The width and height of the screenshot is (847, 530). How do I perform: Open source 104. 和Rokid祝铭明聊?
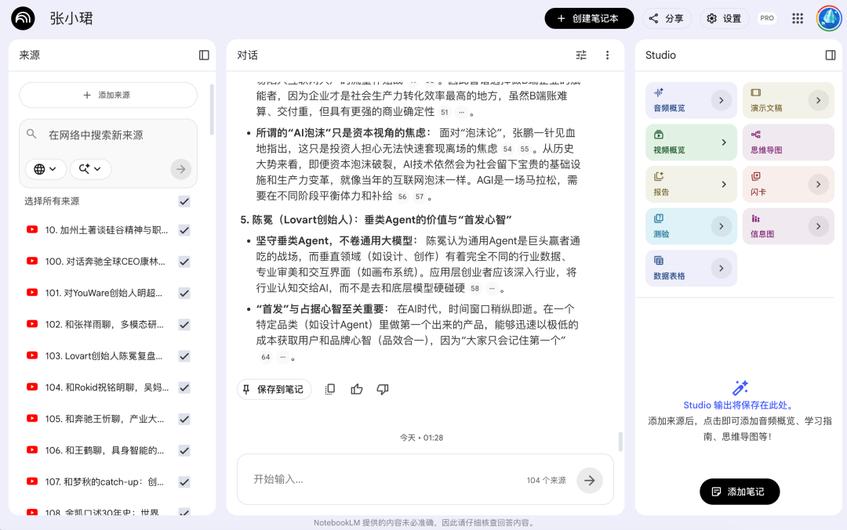click(107, 388)
